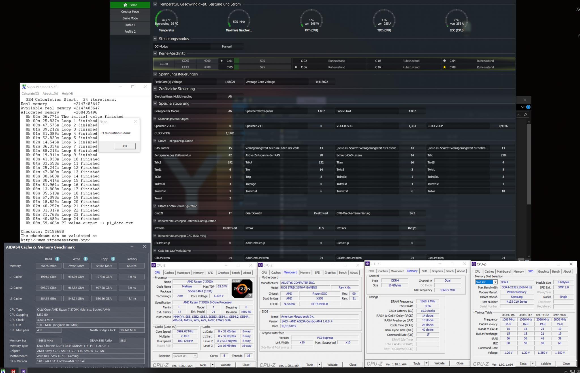The width and height of the screenshot is (580, 373).
Task: Open the Slot #2 memory slot dropdown
Action: [495, 282]
